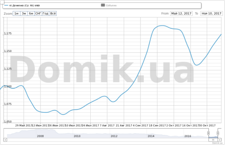This screenshot has width=225, height=145.
Task: Click the 1,175 y-axis label
Action: pos(8,34)
